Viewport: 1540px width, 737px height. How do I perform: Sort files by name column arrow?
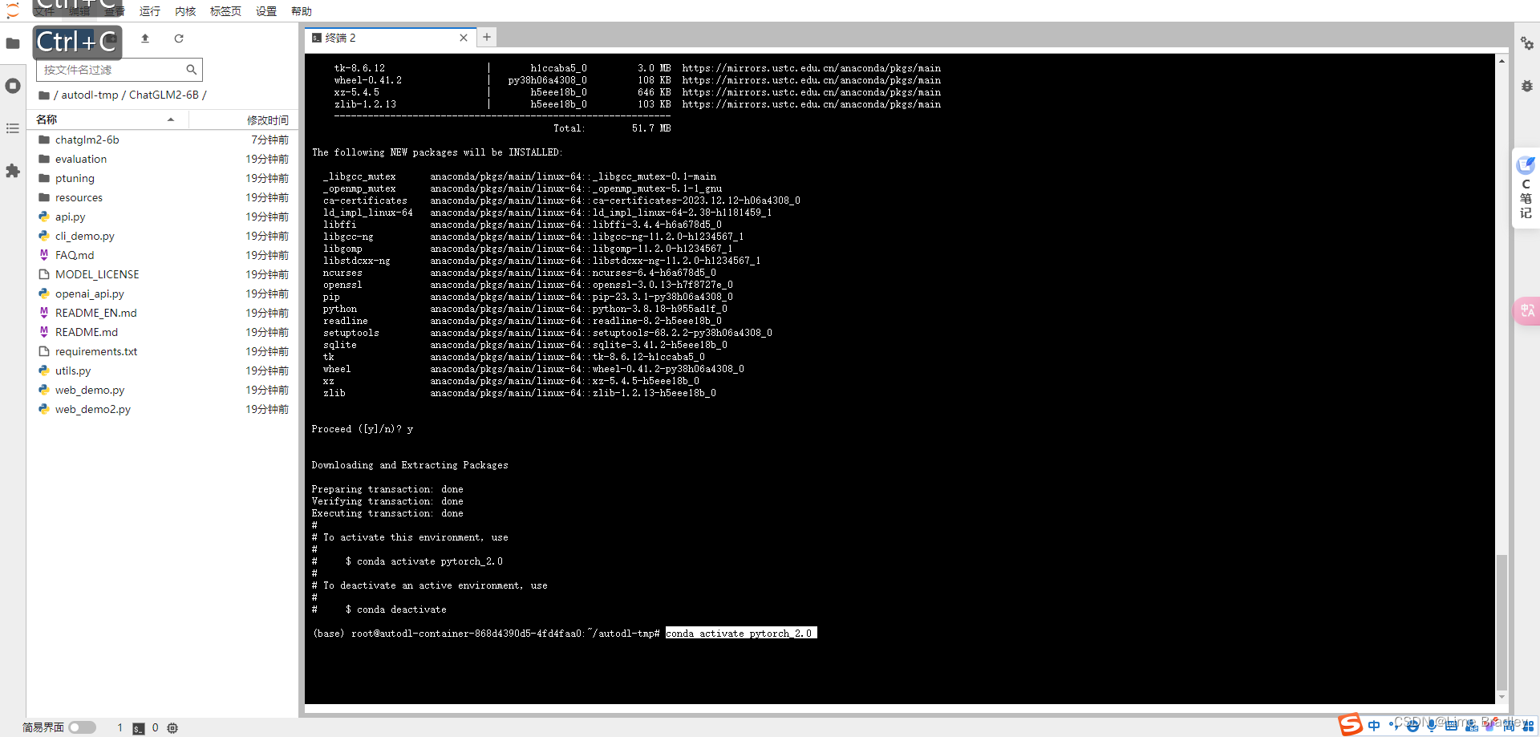171,119
